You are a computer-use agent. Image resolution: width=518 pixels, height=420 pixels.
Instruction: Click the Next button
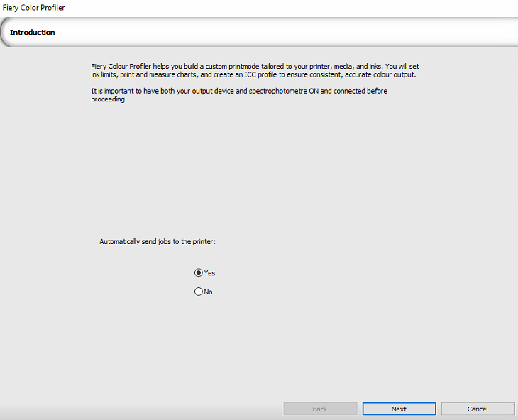(399, 409)
